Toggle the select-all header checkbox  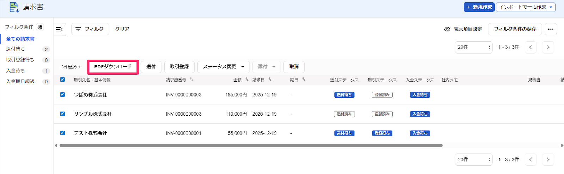coord(62,80)
